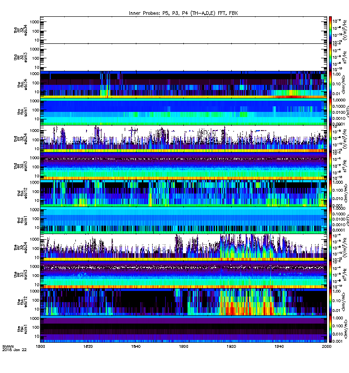Click the 'thd fbk edc12' spectrogram panel
This screenshot has width=349, height=373.
tap(183, 193)
